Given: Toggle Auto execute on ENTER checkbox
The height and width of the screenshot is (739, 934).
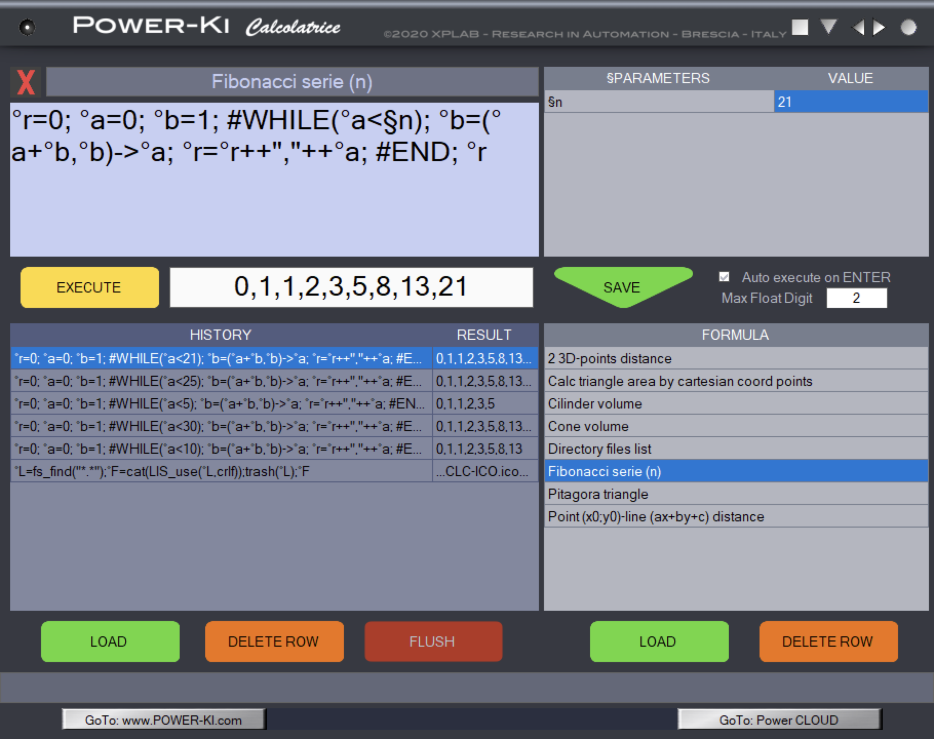Looking at the screenshot, I should point(724,277).
